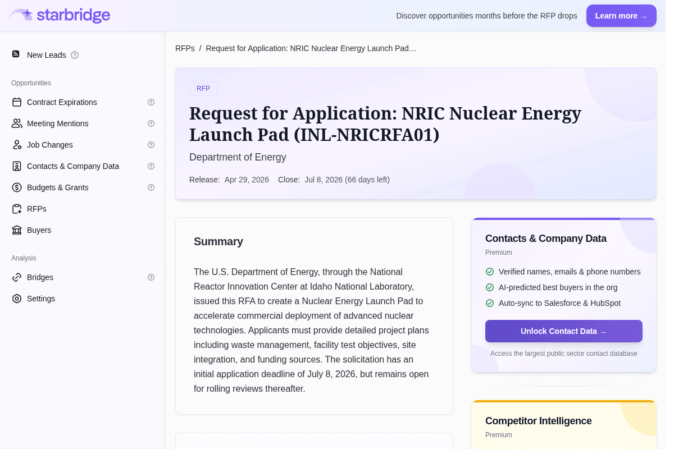
Task: Click the Meeting Mentions people icon
Action: click(x=17, y=123)
